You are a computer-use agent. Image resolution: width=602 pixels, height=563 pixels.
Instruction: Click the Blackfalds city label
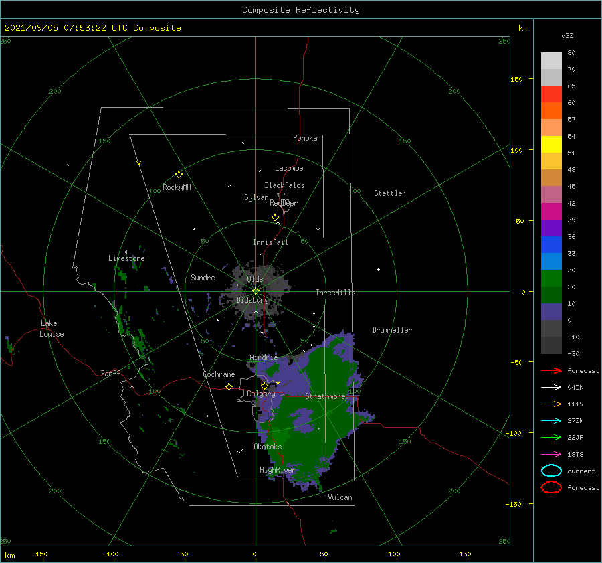click(284, 185)
